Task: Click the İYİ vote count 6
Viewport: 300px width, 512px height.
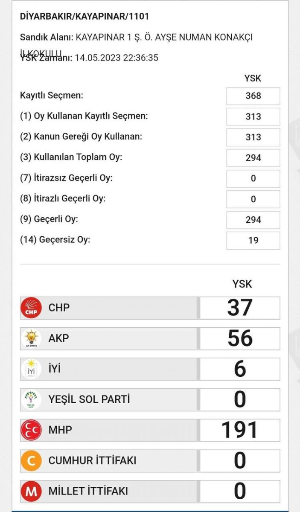Action: pos(240,369)
